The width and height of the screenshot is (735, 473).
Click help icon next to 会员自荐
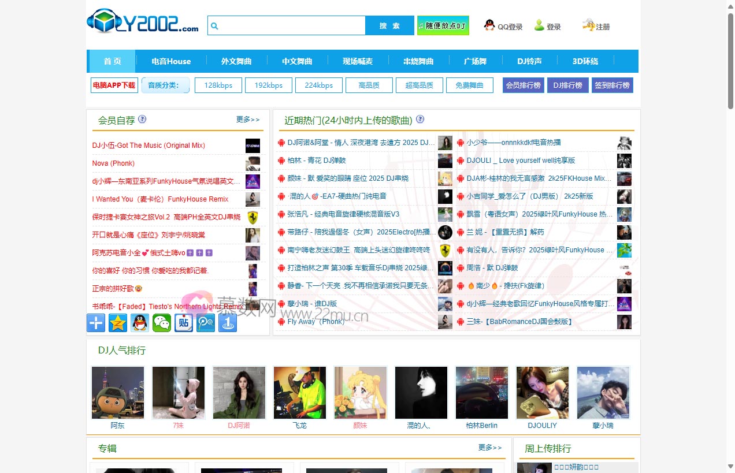point(142,120)
